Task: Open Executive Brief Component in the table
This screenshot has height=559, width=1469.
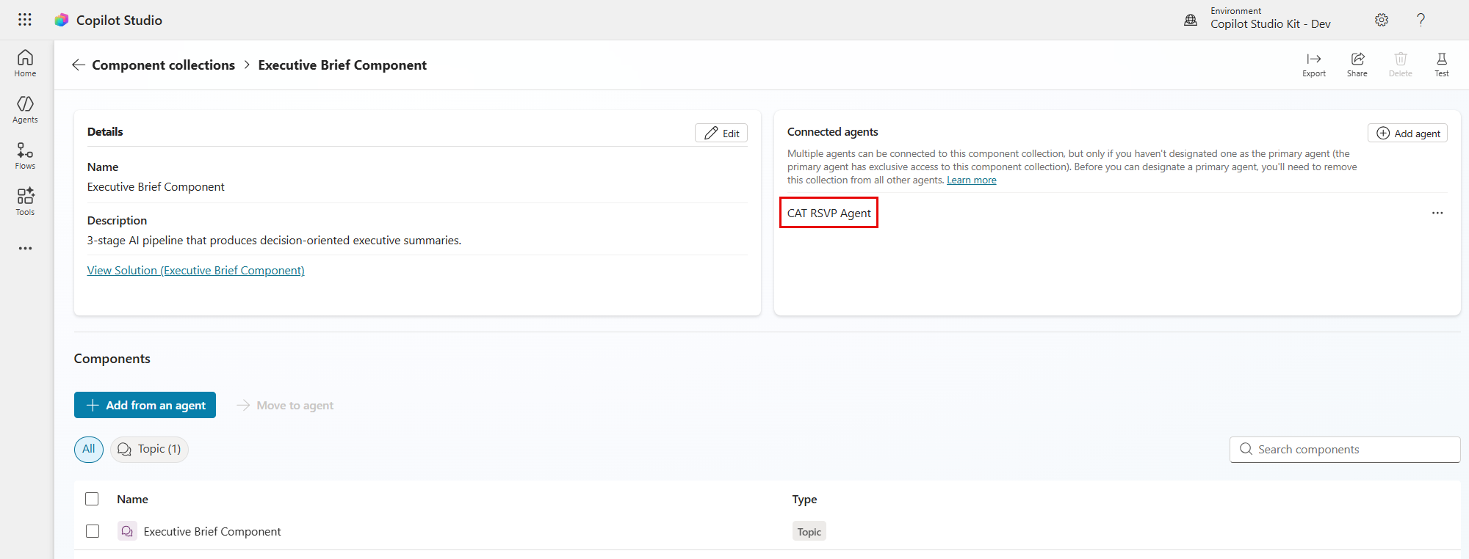Action: (x=212, y=532)
